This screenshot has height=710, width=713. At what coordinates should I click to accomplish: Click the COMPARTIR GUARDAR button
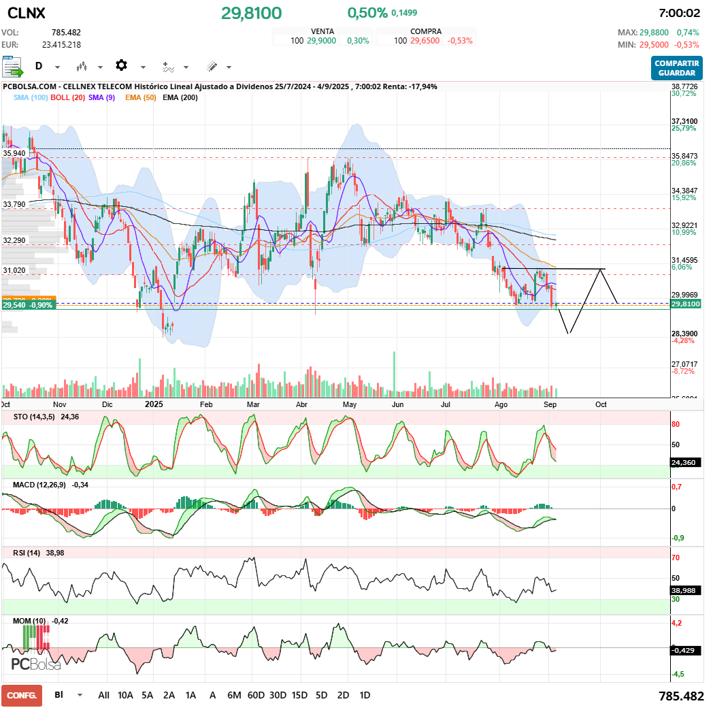pyautogui.click(x=677, y=68)
